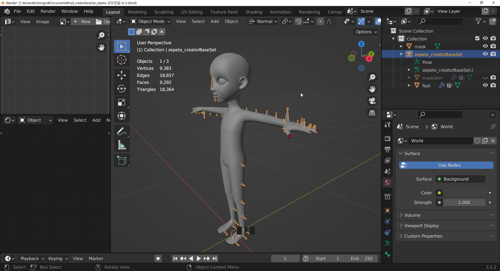The width and height of the screenshot is (500, 271).
Task: Toggle snapping magnet in viewport header
Action: (x=298, y=21)
